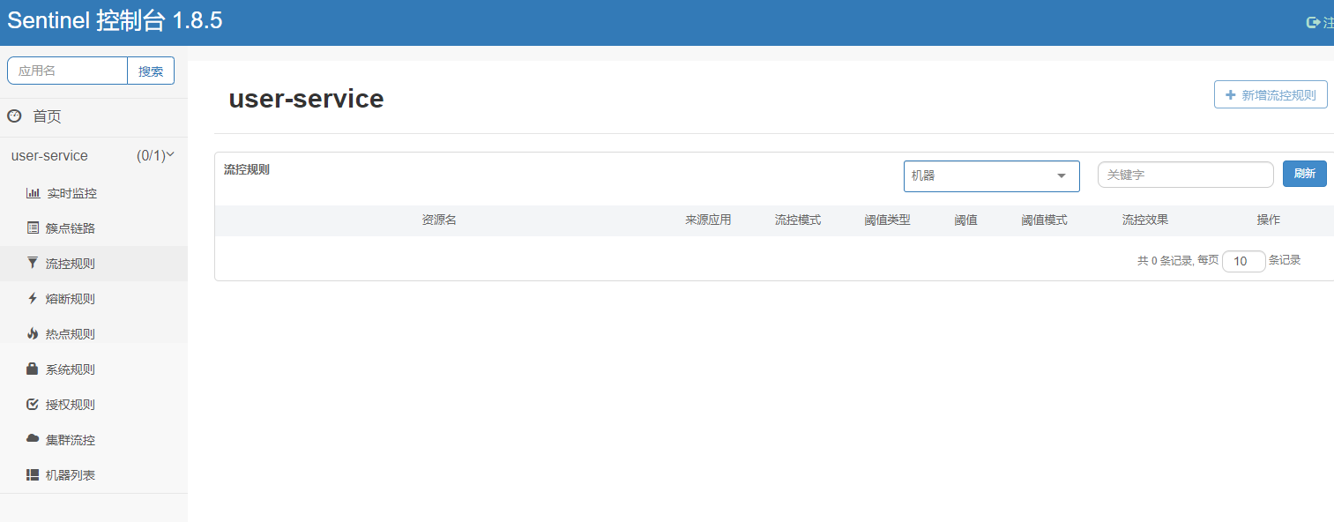Click the blue 刷新 button
Viewport: 1334px width, 522px height.
pos(1305,174)
